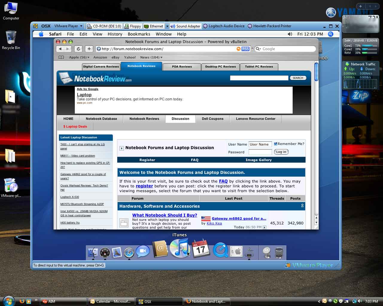Open the T400 LG panel discussion link
The width and height of the screenshot is (383, 306).
83,146
